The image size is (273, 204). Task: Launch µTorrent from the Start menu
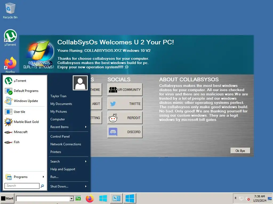(25, 81)
